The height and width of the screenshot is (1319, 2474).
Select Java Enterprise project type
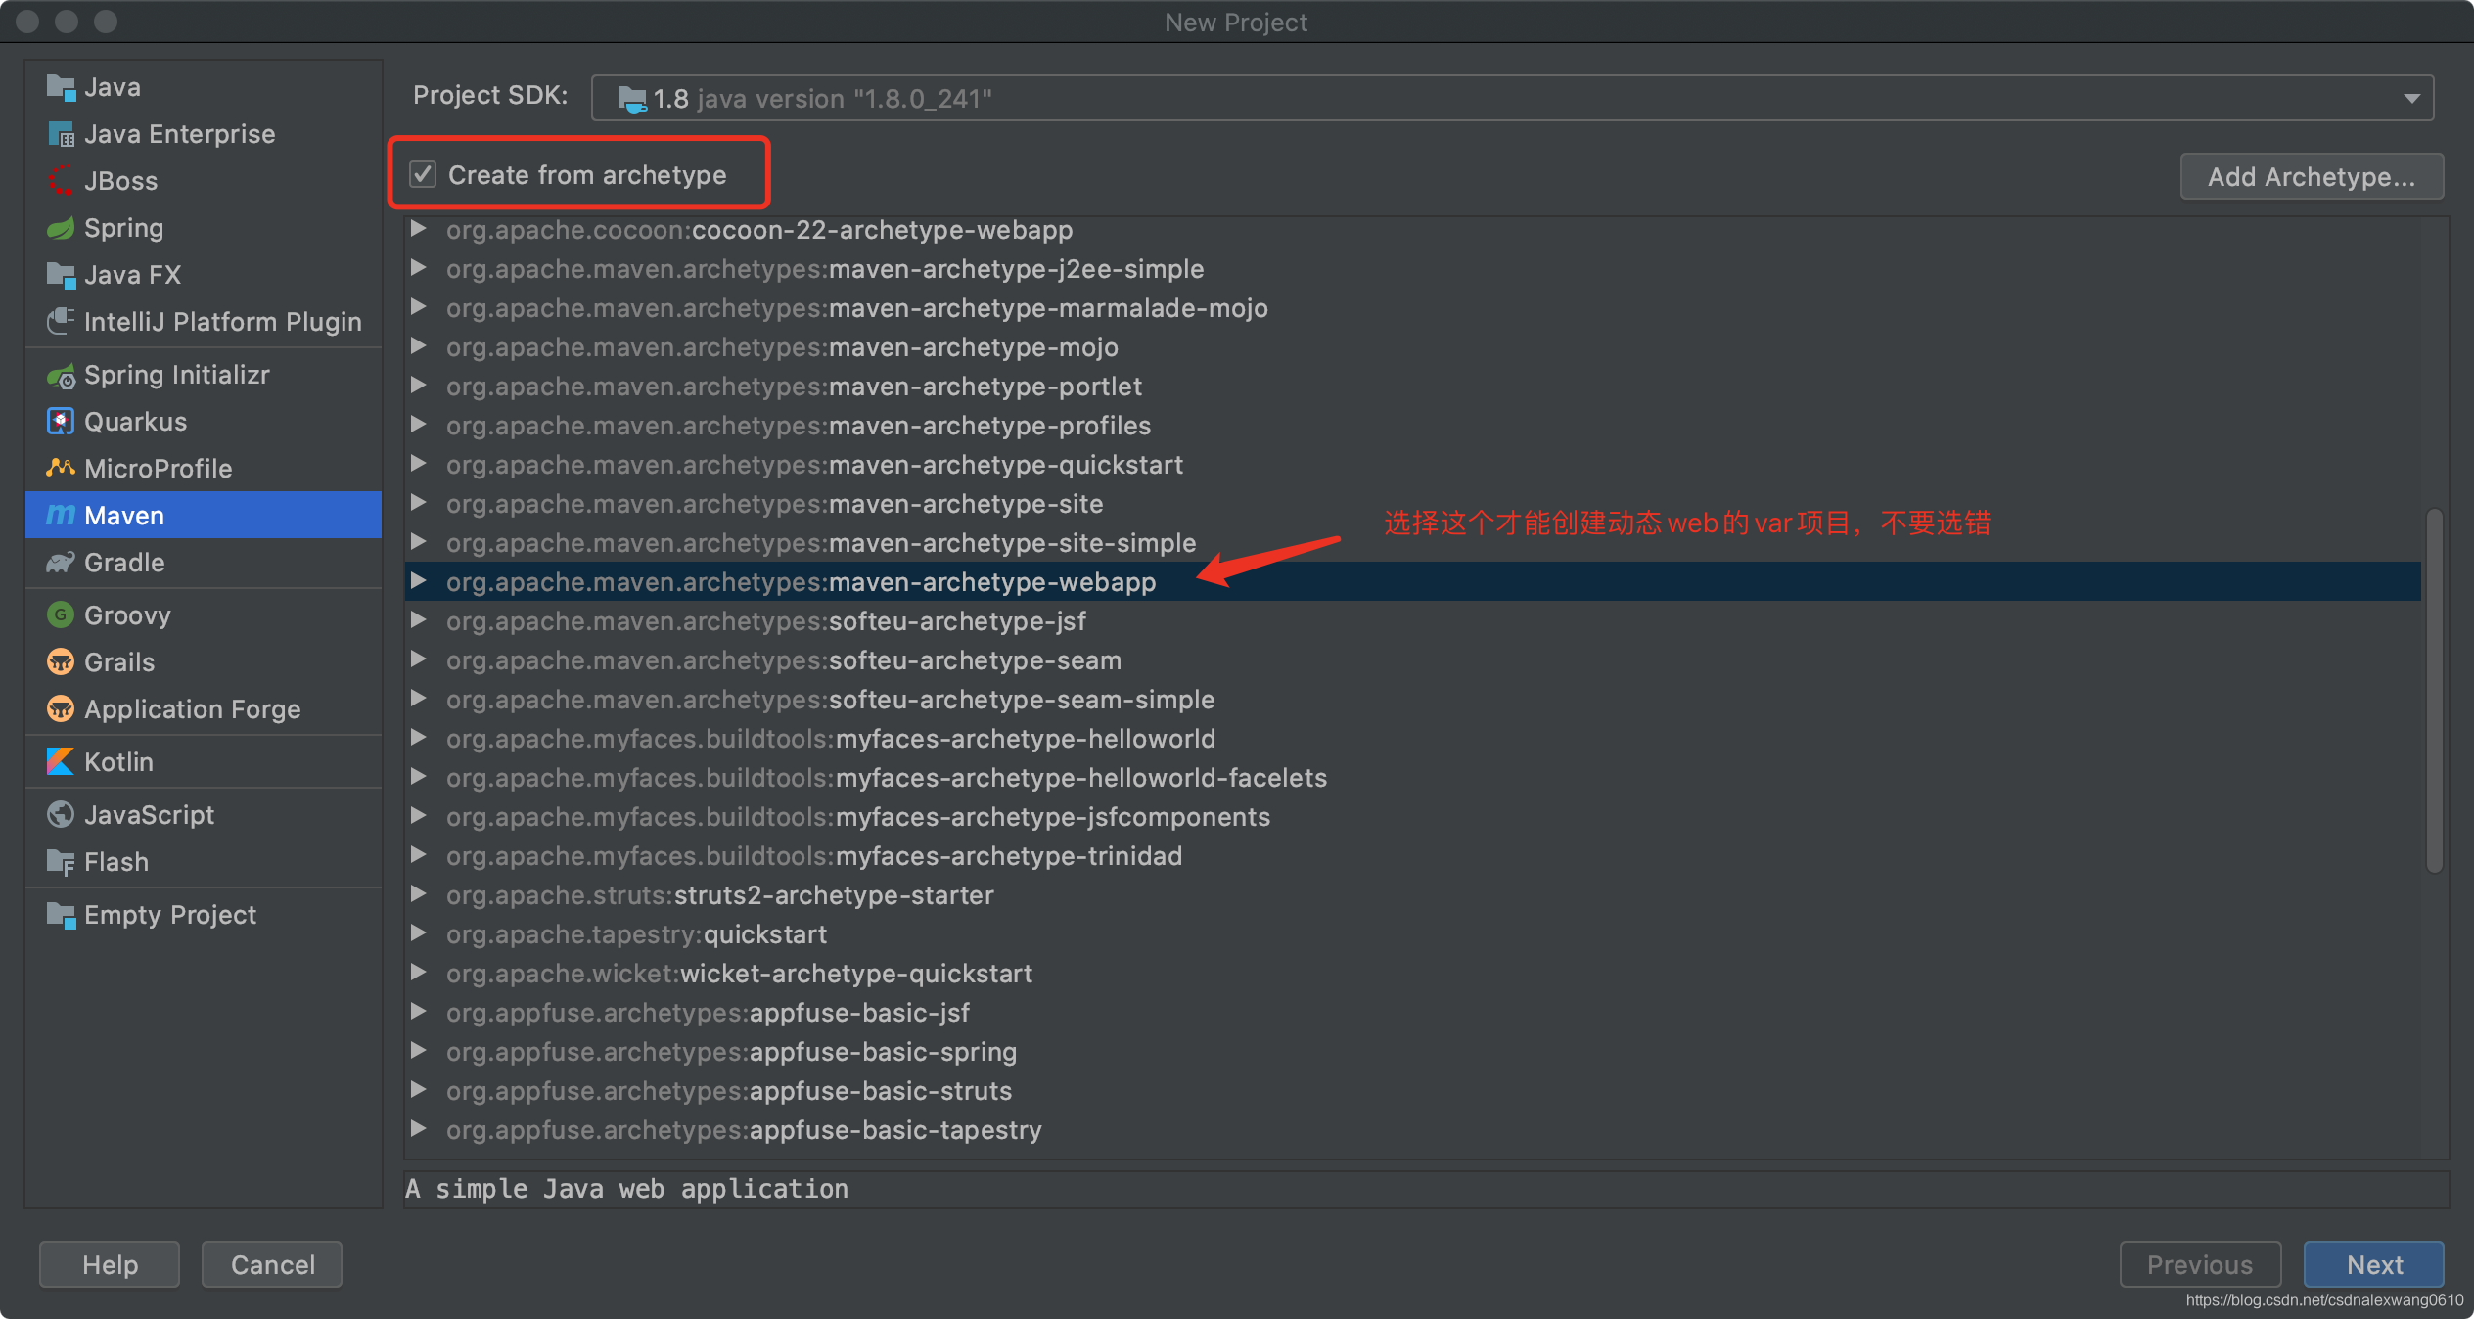click(180, 134)
